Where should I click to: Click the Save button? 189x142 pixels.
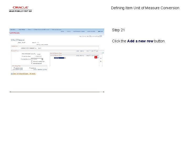(x=13, y=74)
